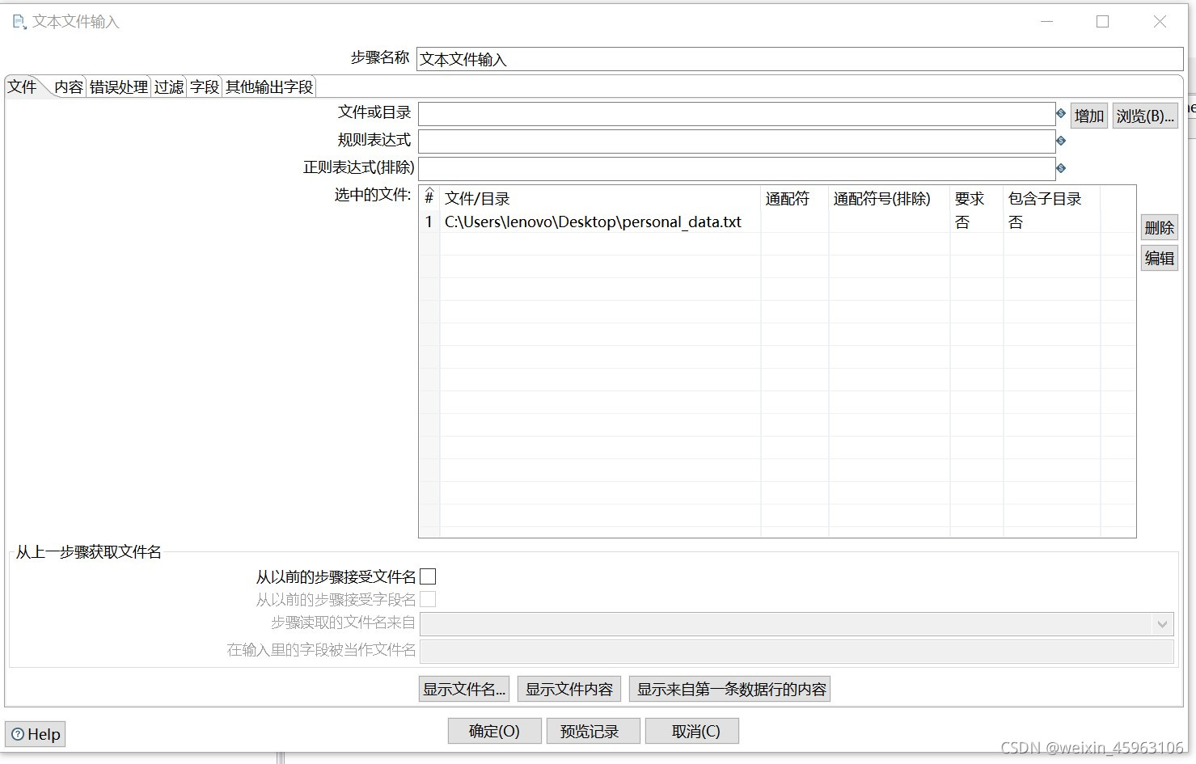This screenshot has height=764, width=1196.
Task: Click the 文件/目录 column header
Action: coord(600,198)
